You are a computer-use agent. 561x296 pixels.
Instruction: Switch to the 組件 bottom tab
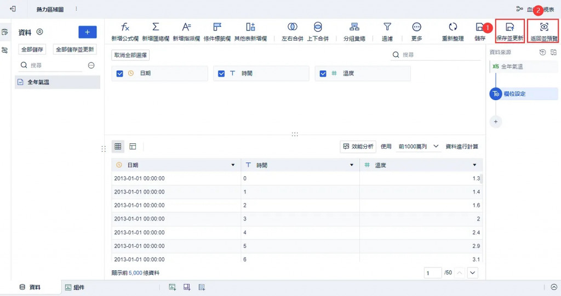(75, 287)
